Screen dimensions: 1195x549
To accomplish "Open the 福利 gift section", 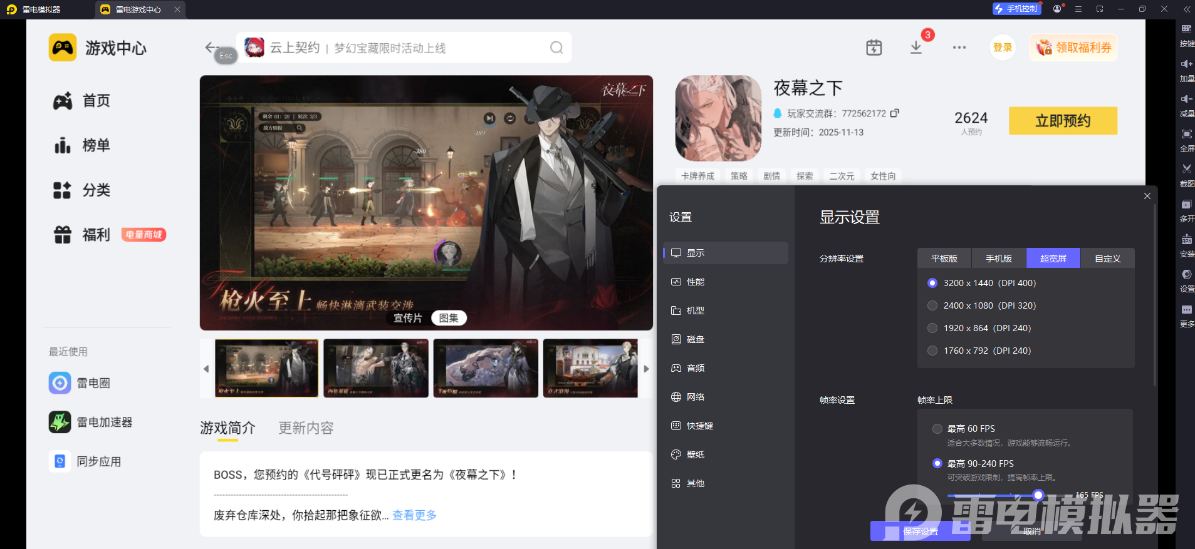I will click(x=81, y=235).
